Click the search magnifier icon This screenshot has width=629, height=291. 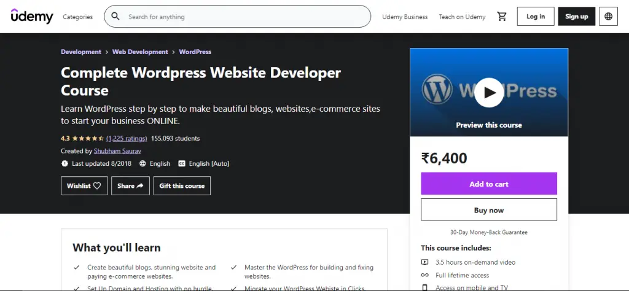pyautogui.click(x=115, y=17)
